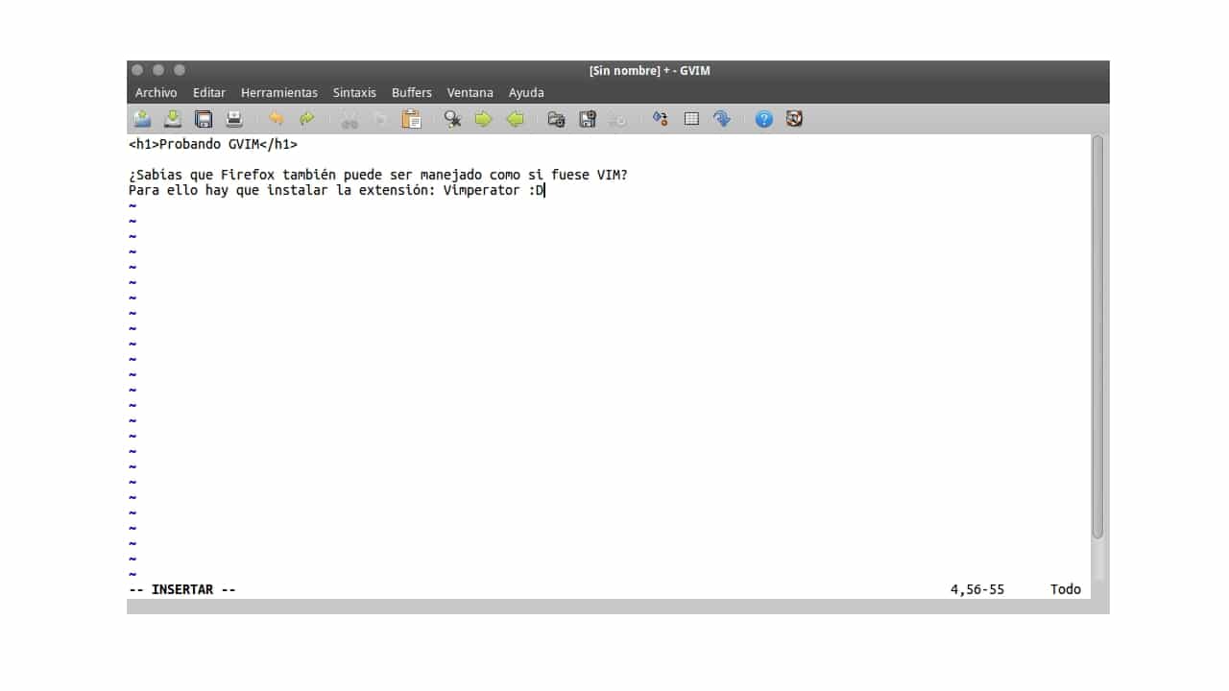Viewport: 1229px width, 691px height.
Task: Click the Open file toolbar icon
Action: 142,119
